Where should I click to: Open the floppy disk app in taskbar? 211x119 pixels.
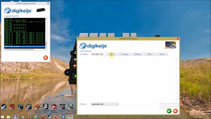(x=15, y=117)
